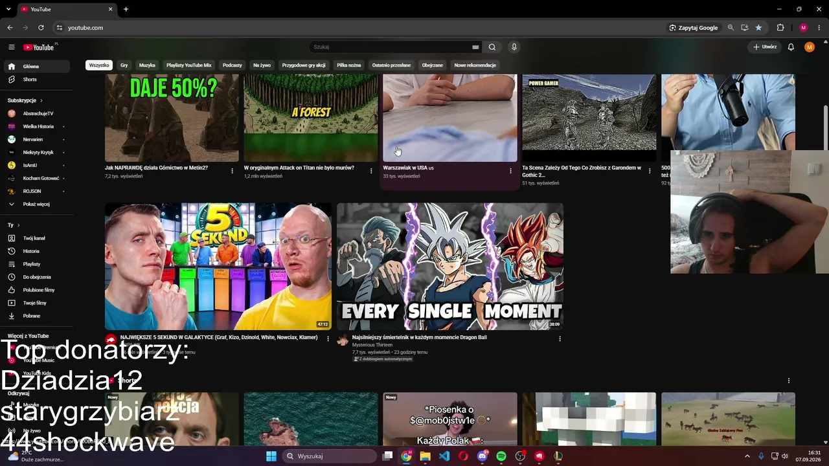Select the Na żywo filter chip
The width and height of the screenshot is (829, 466).
[262, 65]
